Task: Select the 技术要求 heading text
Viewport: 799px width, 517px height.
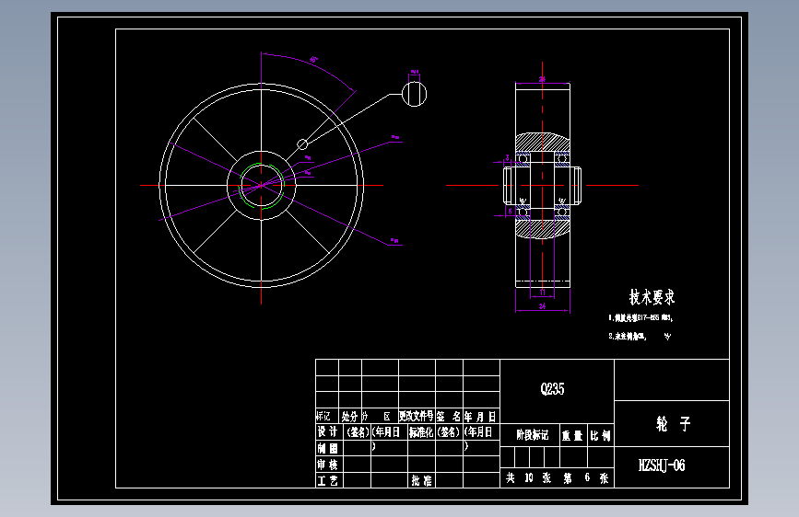Action: (x=652, y=297)
